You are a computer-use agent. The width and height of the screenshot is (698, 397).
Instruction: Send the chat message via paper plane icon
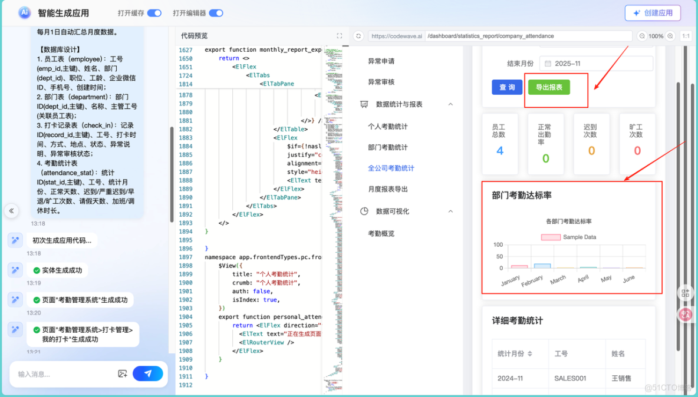(147, 373)
